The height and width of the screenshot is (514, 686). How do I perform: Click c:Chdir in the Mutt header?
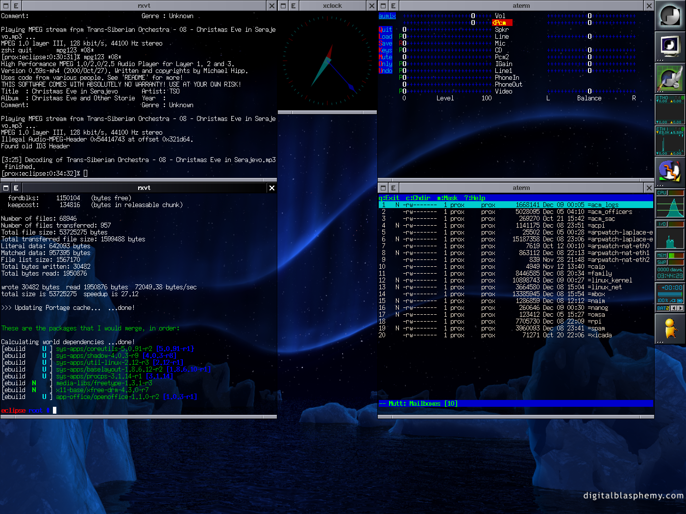tap(418, 198)
